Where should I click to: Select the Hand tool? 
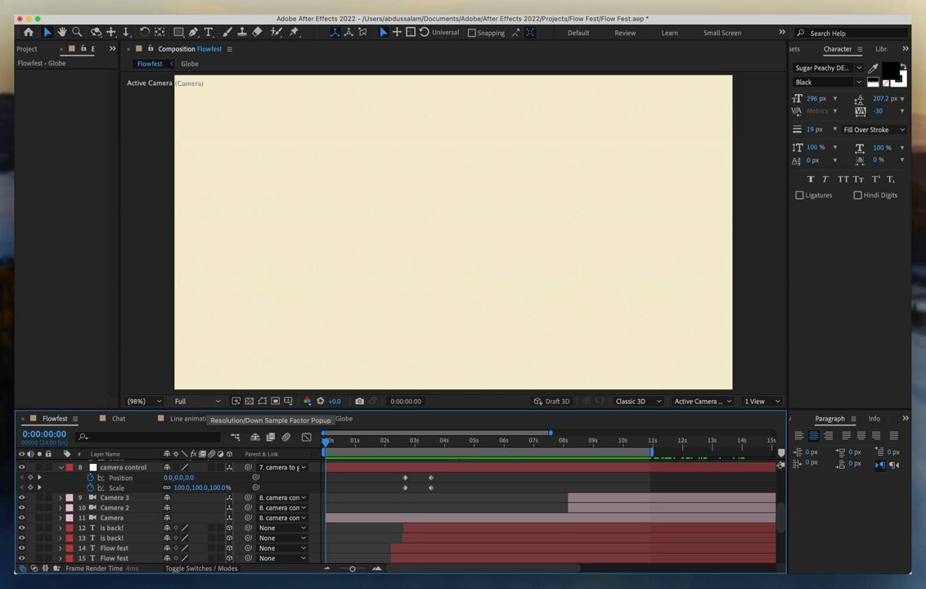tap(61, 32)
